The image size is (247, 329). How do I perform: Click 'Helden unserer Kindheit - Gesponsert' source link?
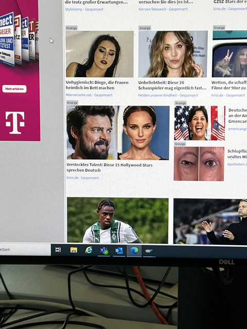coord(168,95)
